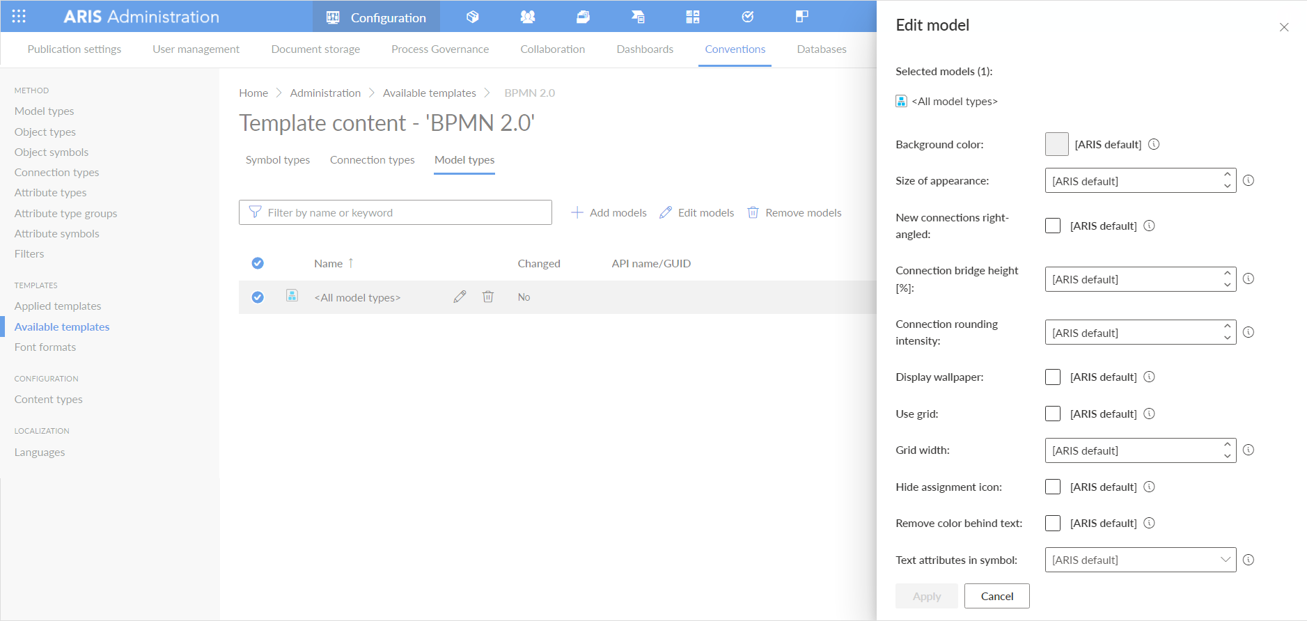1307x621 pixels.
Task: Toggle Hide assignment icon checkbox
Action: [1053, 487]
